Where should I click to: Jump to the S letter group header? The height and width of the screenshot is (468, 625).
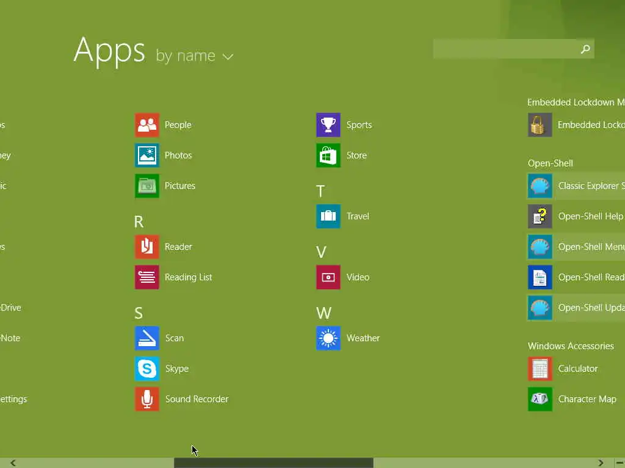point(139,313)
